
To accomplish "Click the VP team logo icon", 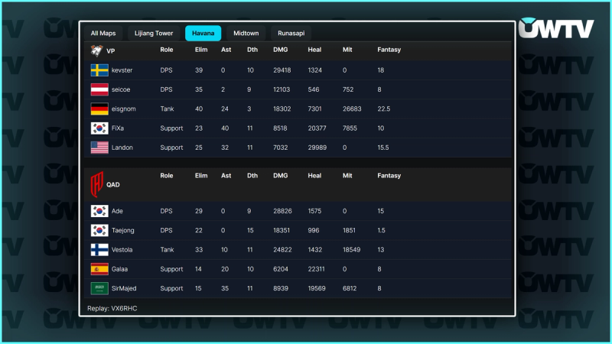I will 96,50.
